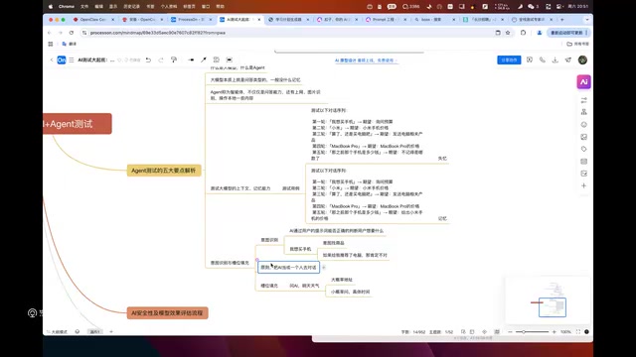
Task: Click the 100% zoom level value
Action: click(565, 331)
